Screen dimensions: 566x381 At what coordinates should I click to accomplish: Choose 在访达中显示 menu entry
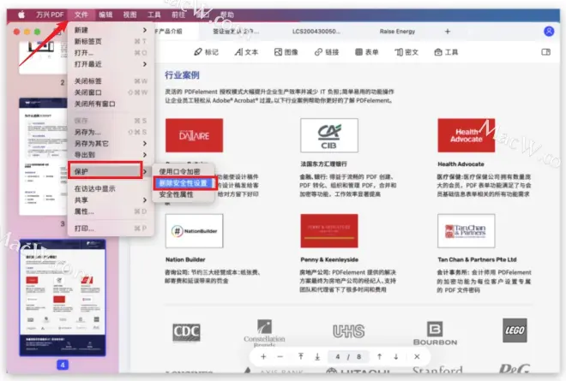coord(111,188)
